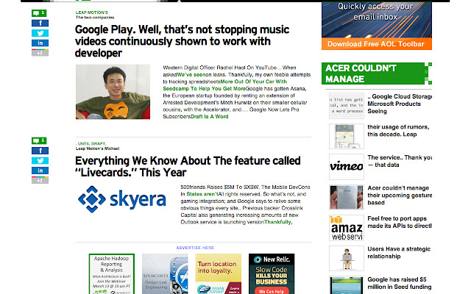The width and height of the screenshot is (471, 294).
Task: Click the Thankfully, link in Livecards excerpt
Action: 278,222
